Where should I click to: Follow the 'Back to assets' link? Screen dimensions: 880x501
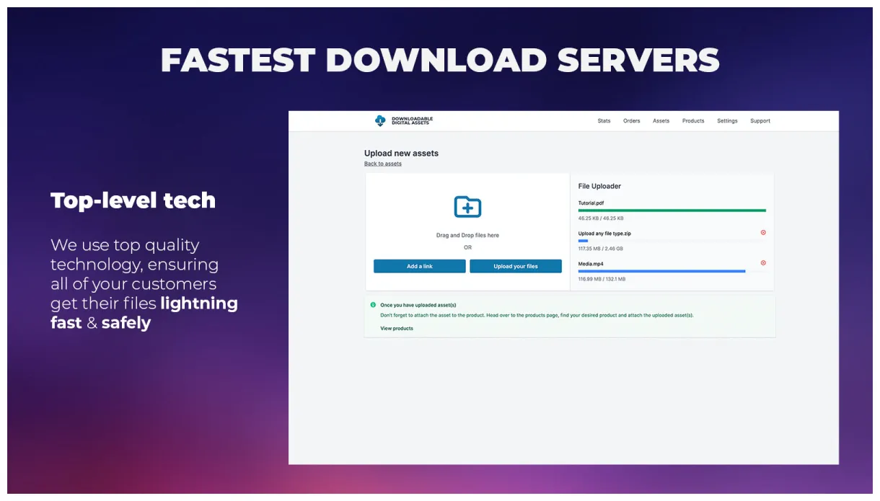pos(382,164)
